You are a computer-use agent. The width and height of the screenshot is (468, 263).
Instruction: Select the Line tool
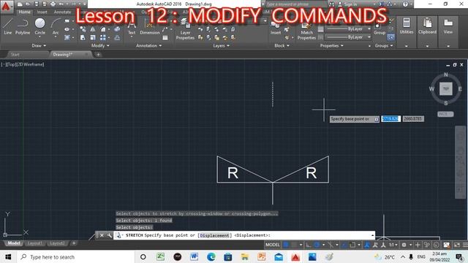pyautogui.click(x=8, y=26)
